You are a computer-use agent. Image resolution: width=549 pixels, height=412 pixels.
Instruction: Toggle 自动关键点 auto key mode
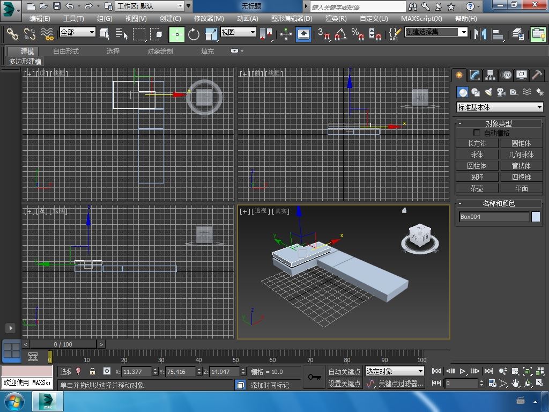[344, 371]
